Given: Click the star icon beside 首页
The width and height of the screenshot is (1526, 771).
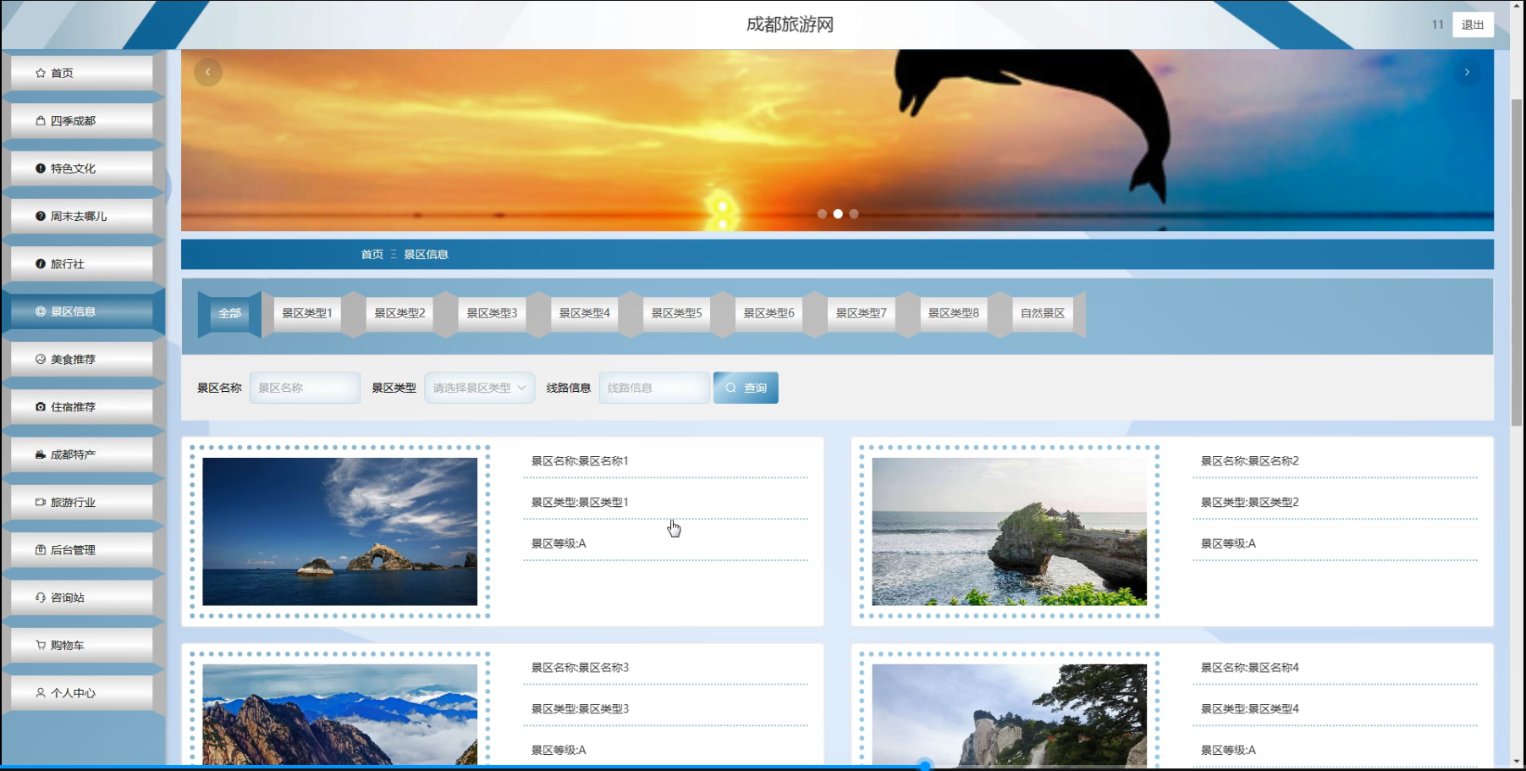Looking at the screenshot, I should [x=40, y=73].
